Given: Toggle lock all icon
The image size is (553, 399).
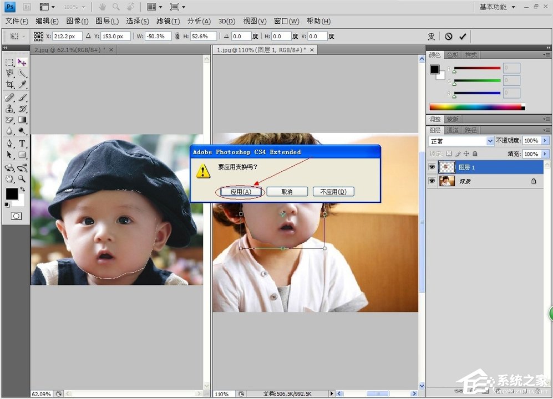Looking at the screenshot, I should [475, 154].
